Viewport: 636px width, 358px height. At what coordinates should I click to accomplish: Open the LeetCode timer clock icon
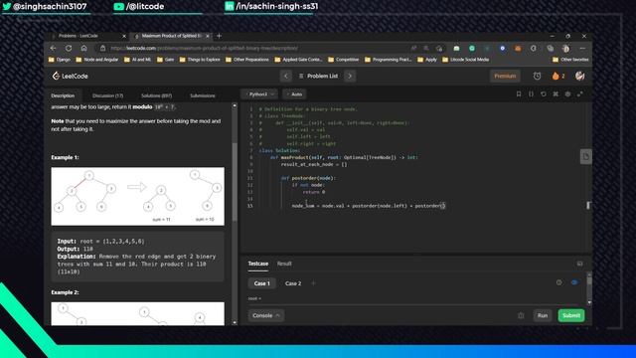click(537, 76)
